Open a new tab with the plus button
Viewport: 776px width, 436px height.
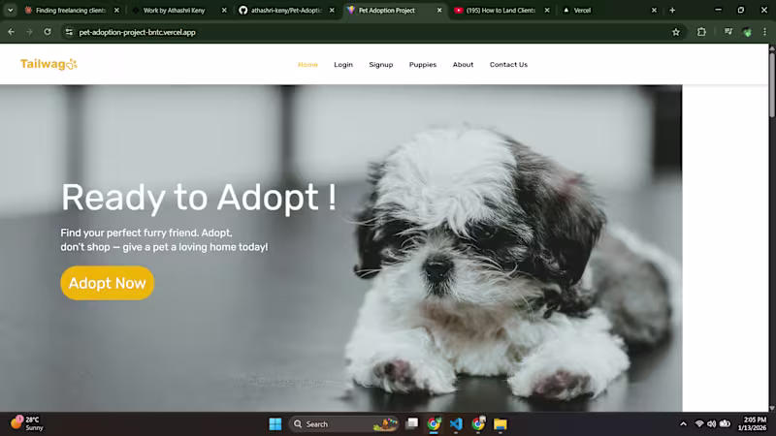pos(672,10)
